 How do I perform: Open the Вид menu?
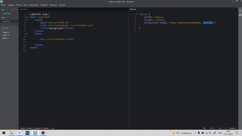point(25,5)
